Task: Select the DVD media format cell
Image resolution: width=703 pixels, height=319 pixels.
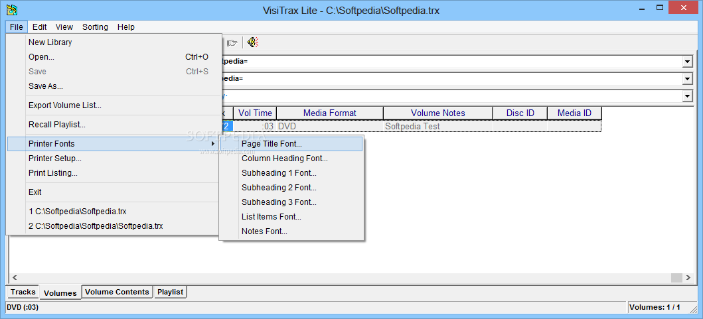Action: (330, 127)
